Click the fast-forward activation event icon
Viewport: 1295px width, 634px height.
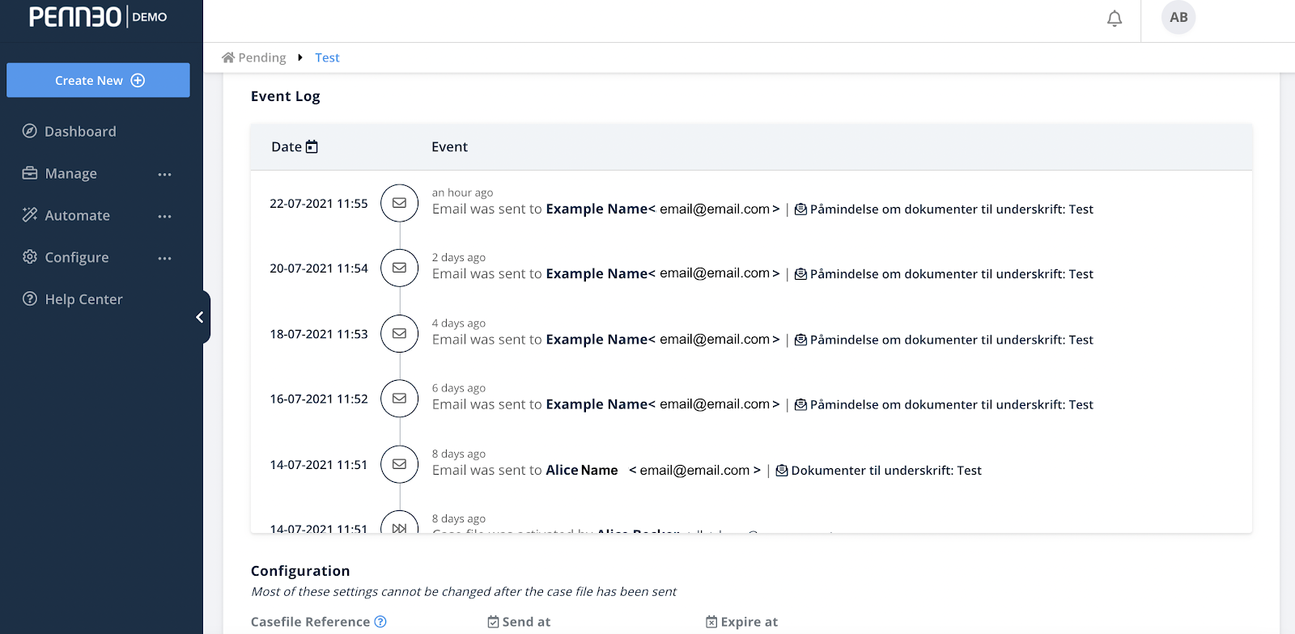[x=400, y=526]
